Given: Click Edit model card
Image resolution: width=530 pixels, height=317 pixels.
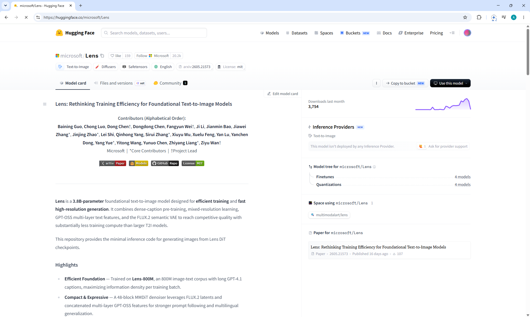Looking at the screenshot, I should pos(283,94).
